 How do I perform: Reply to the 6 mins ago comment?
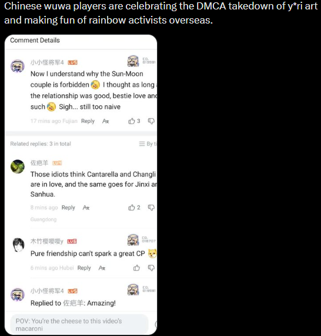pos(84,268)
